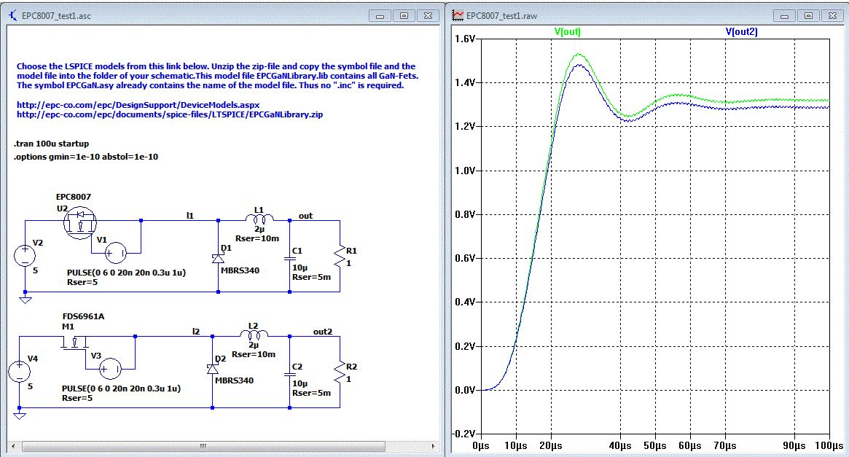Viewport: 849px width, 457px height.
Task: Click the V(out2) trace label
Action: pyautogui.click(x=741, y=31)
